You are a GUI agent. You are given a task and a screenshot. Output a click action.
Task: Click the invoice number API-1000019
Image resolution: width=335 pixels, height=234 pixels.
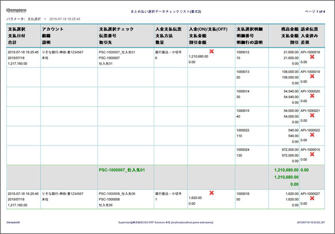[310, 71]
